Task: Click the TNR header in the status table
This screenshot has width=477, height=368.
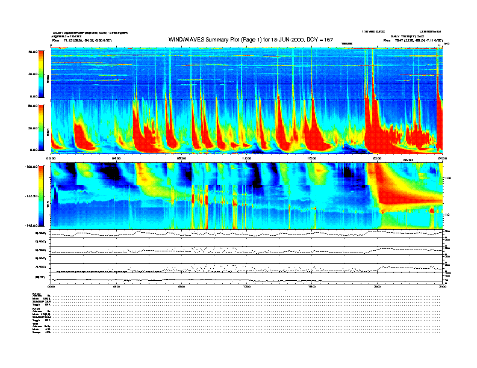Action: coord(35,324)
